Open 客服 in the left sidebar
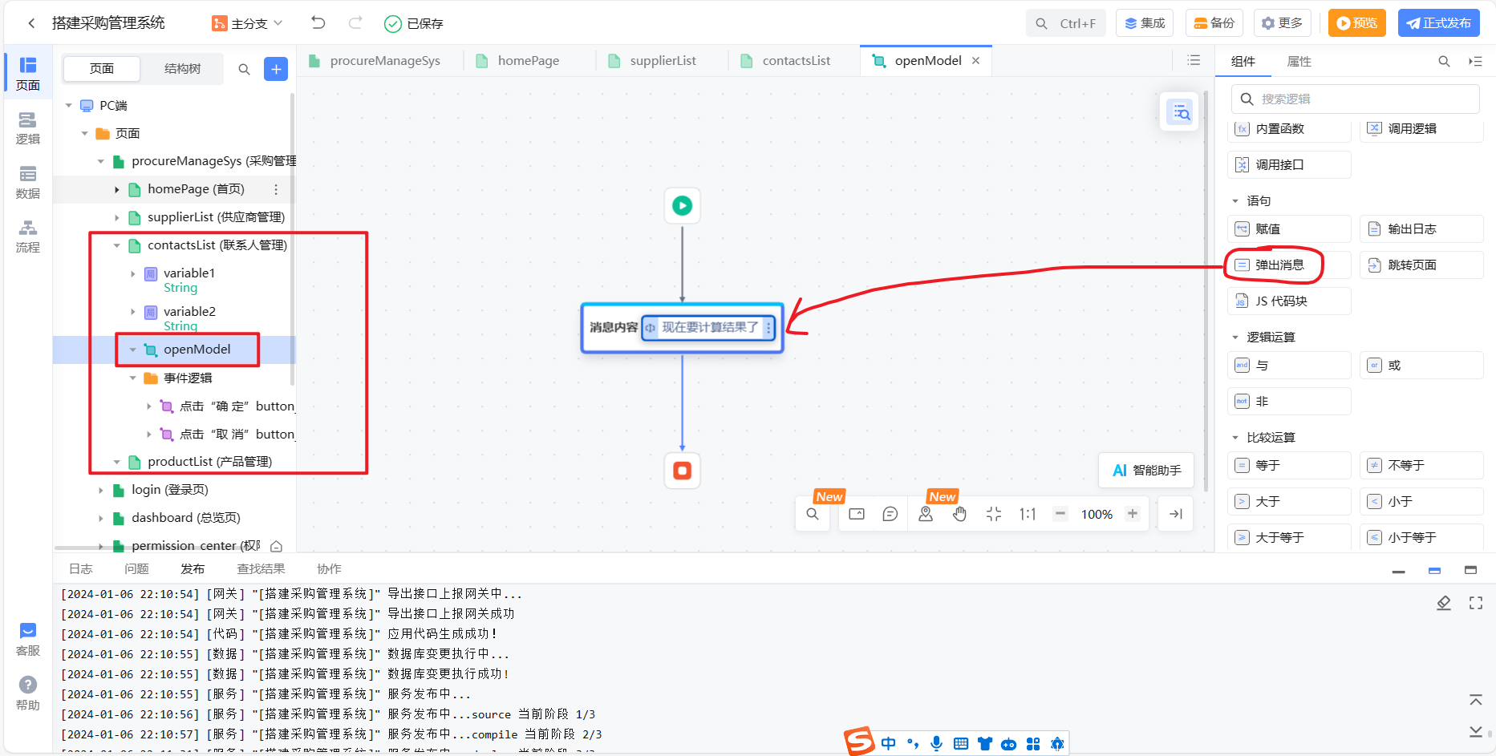This screenshot has height=756, width=1496. 28,640
